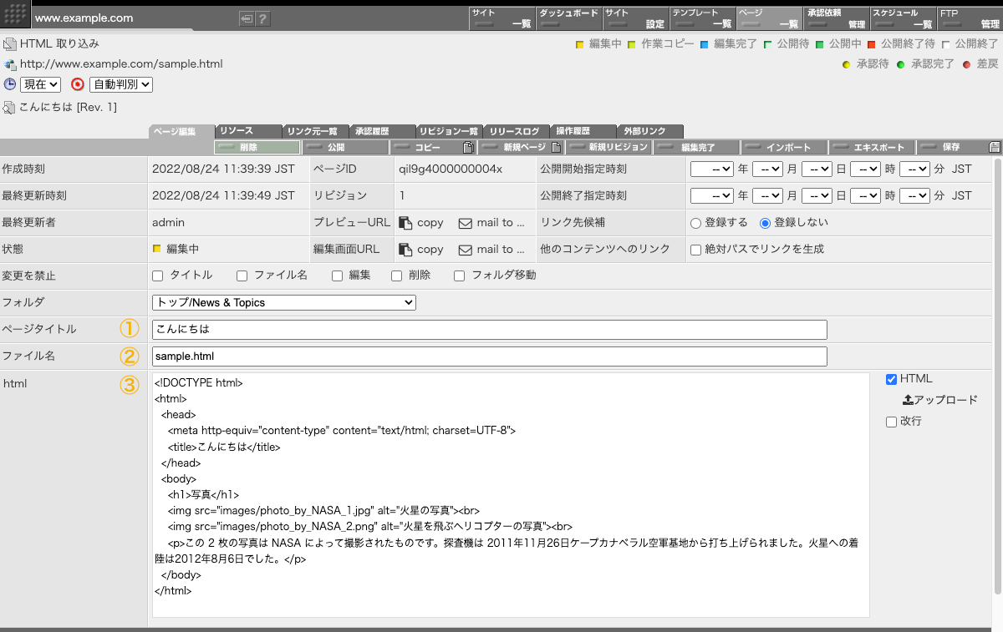The height and width of the screenshot is (632, 1003).
Task: Click the 公開 button
Action: point(345,148)
